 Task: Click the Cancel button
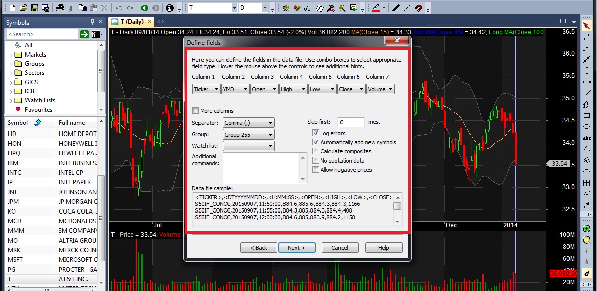(339, 248)
